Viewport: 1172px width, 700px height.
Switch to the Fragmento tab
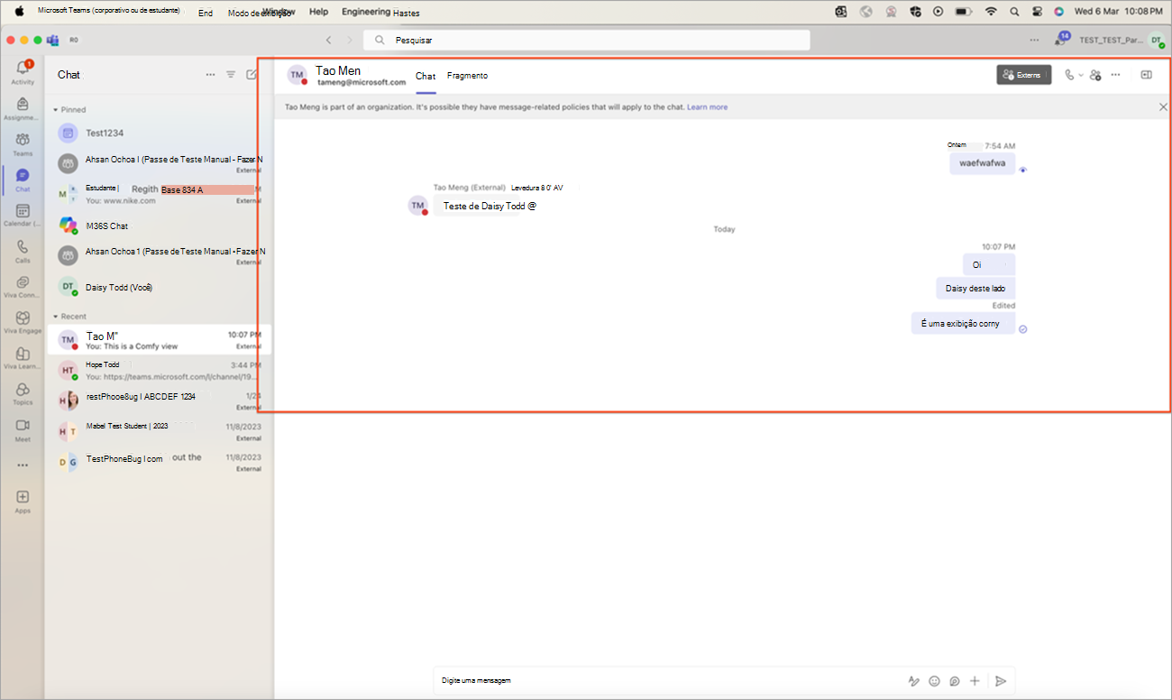click(467, 76)
